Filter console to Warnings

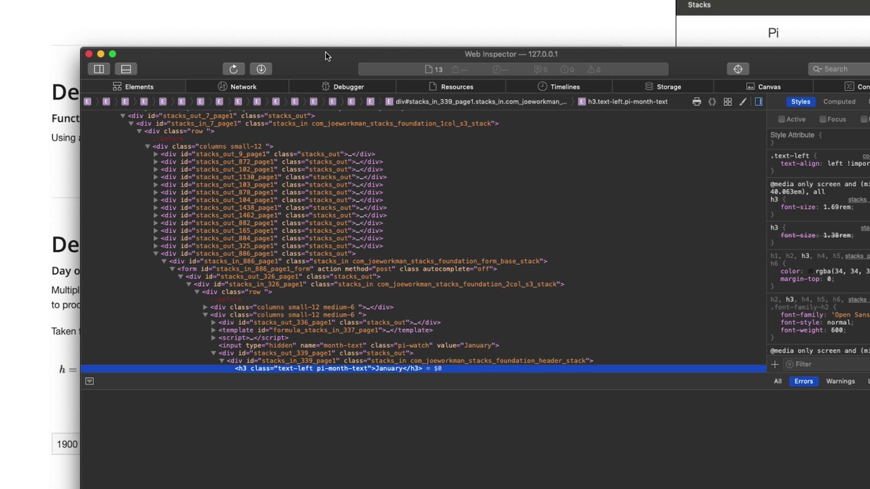pyautogui.click(x=840, y=381)
